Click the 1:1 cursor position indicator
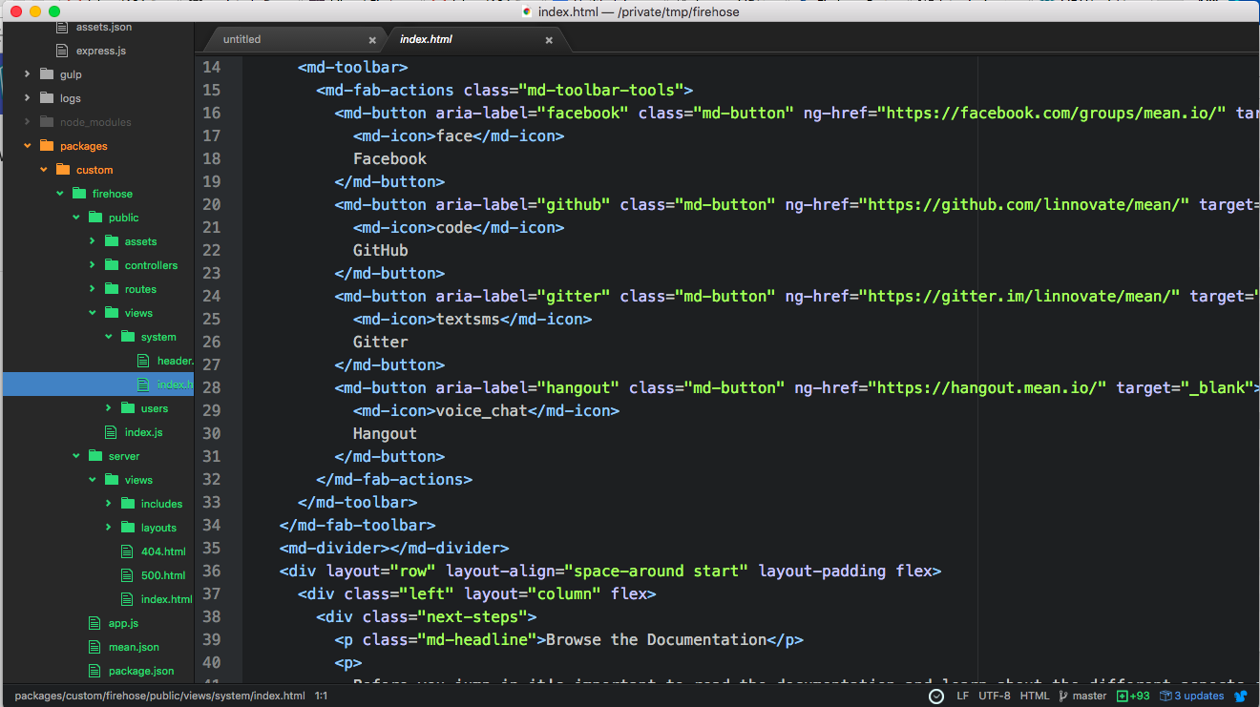The image size is (1260, 707). (x=322, y=697)
